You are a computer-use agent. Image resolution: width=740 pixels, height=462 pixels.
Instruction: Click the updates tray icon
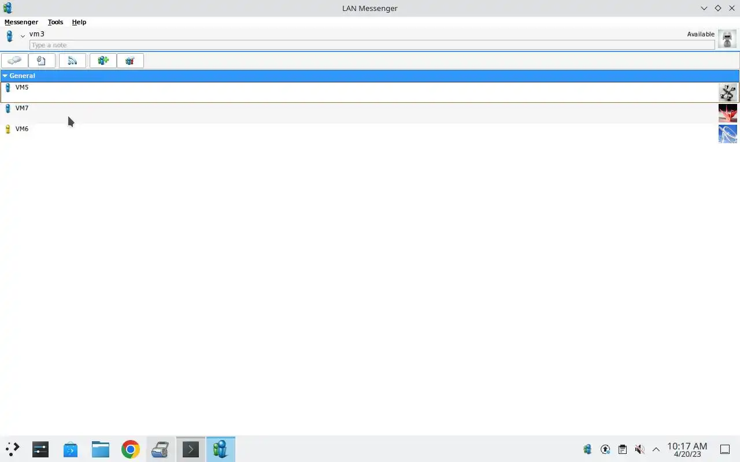[x=605, y=449]
